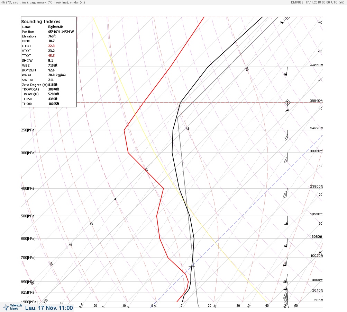Click the wind barb at 500 hPa level
The width and height of the screenshot is (347, 312).
click(286, 220)
